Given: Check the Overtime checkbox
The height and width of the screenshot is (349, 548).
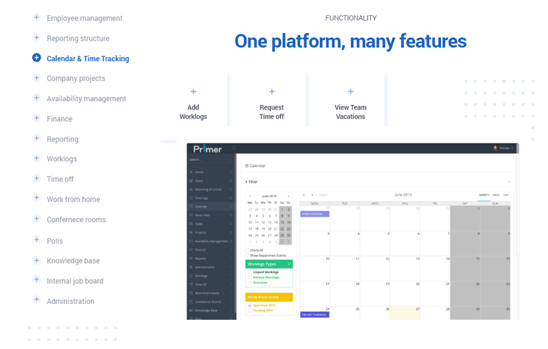Looking at the screenshot, I should click(250, 283).
